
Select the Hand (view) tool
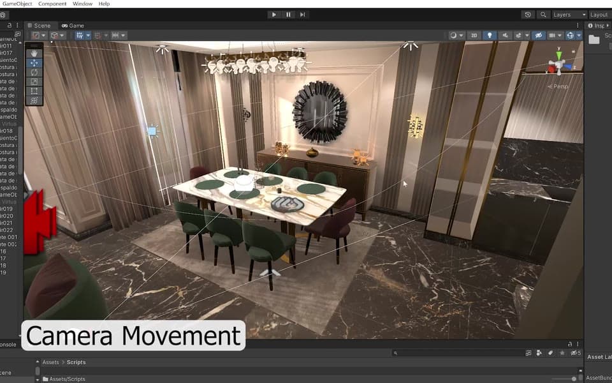[34, 54]
